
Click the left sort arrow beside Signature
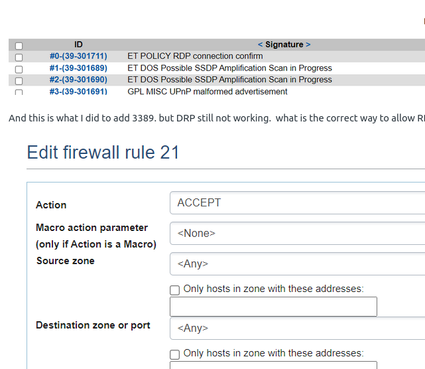coord(260,44)
